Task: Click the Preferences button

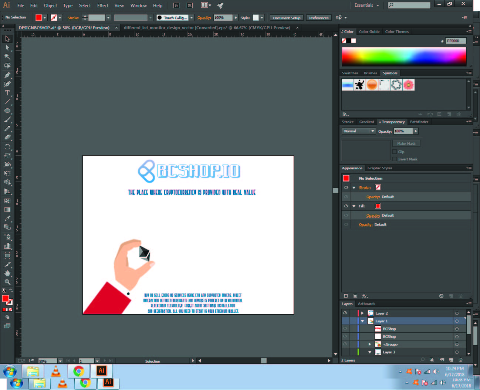Action: [x=319, y=18]
